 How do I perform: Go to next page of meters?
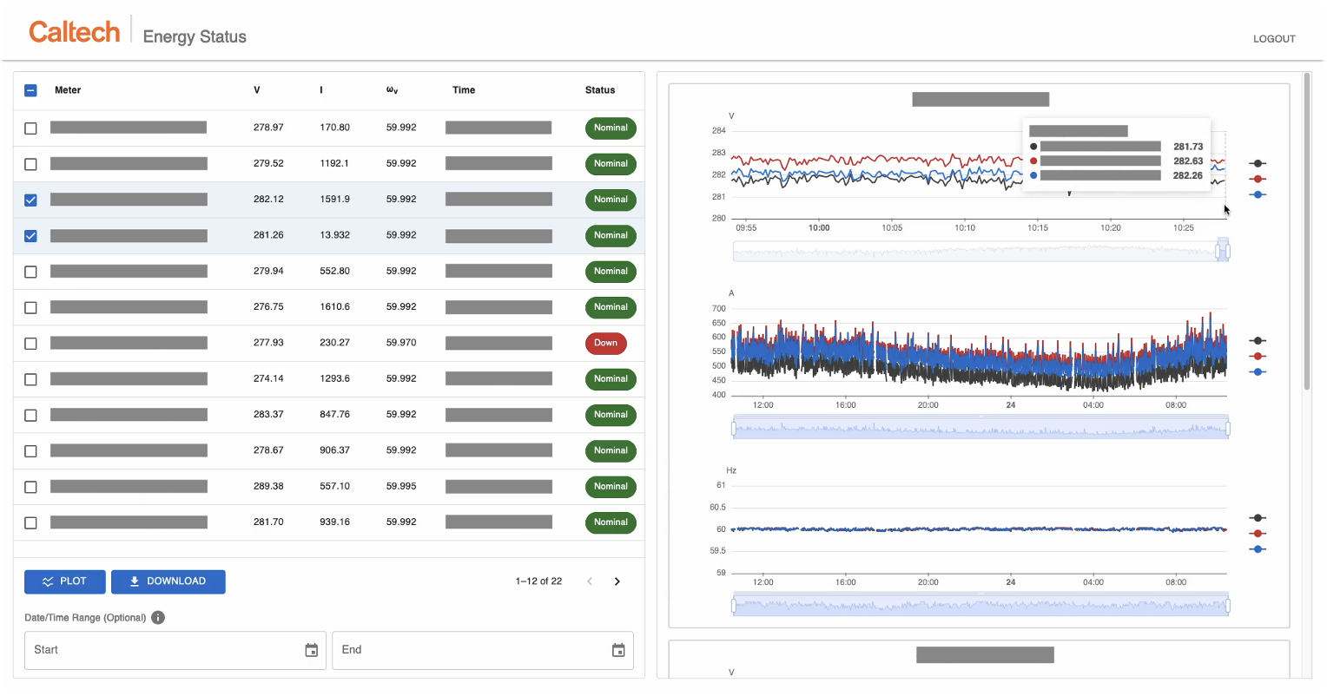[x=617, y=581]
